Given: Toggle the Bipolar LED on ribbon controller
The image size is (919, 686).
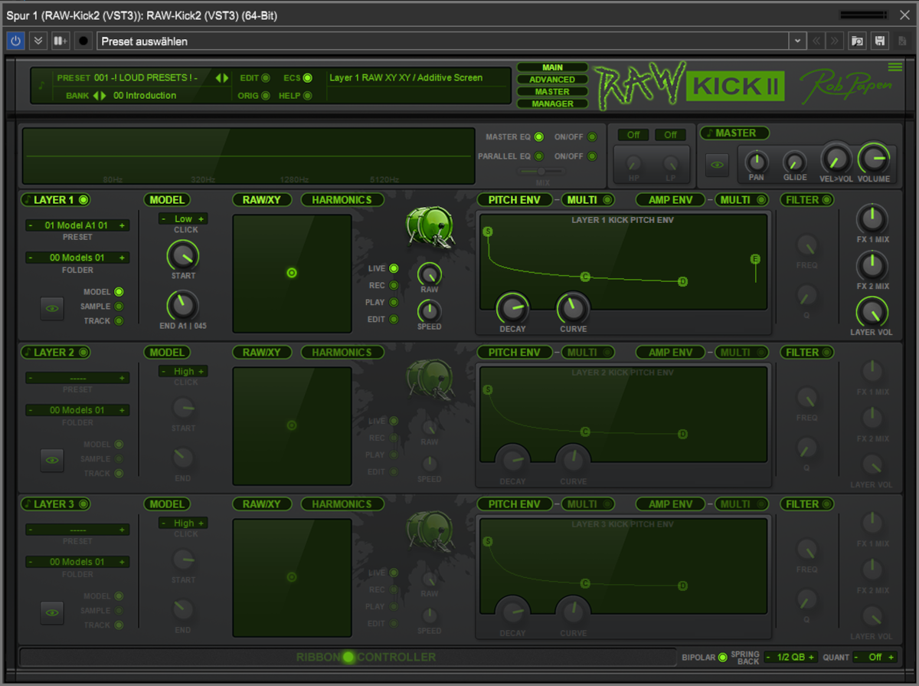Looking at the screenshot, I should 723,658.
